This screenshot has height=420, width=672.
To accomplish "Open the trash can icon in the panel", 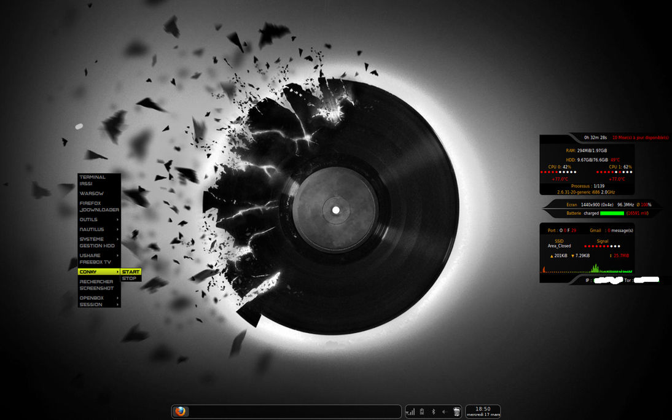I will coord(457,411).
